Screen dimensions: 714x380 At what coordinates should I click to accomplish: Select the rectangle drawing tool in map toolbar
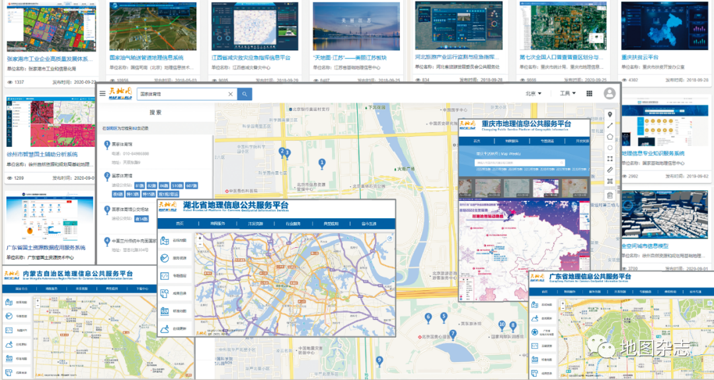point(610,159)
